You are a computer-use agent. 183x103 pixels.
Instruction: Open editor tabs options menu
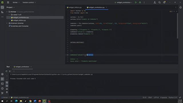(176, 7)
